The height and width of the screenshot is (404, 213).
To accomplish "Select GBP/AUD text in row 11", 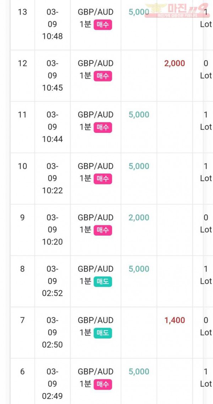I will pos(95,115).
